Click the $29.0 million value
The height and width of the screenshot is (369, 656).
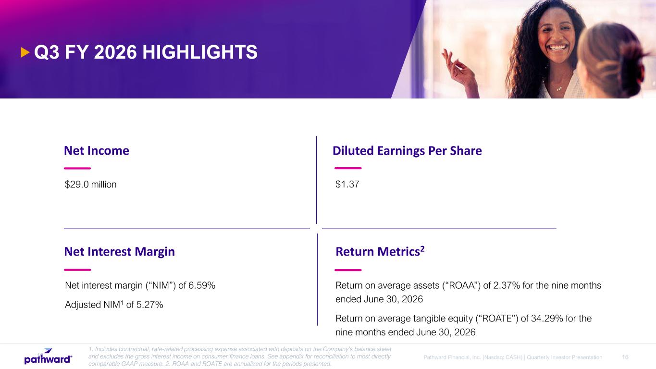click(x=90, y=184)
